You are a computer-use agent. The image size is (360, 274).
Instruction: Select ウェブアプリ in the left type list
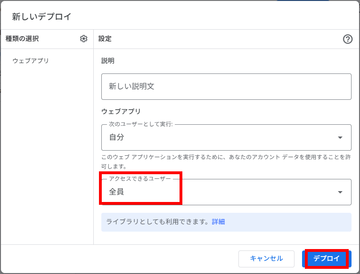pos(31,61)
